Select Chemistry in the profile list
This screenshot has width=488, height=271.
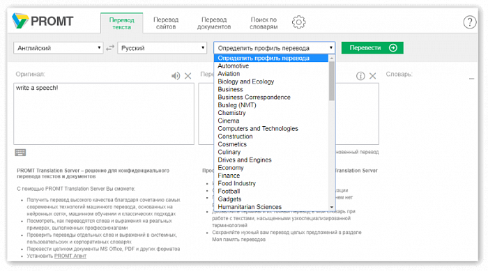pos(271,113)
